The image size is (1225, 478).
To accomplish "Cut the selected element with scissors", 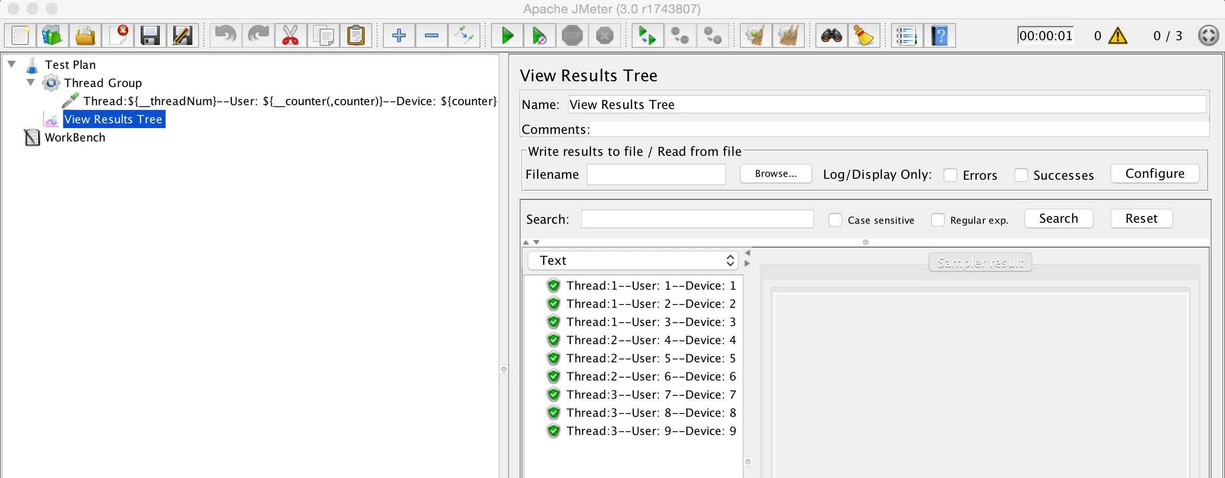I will 291,35.
